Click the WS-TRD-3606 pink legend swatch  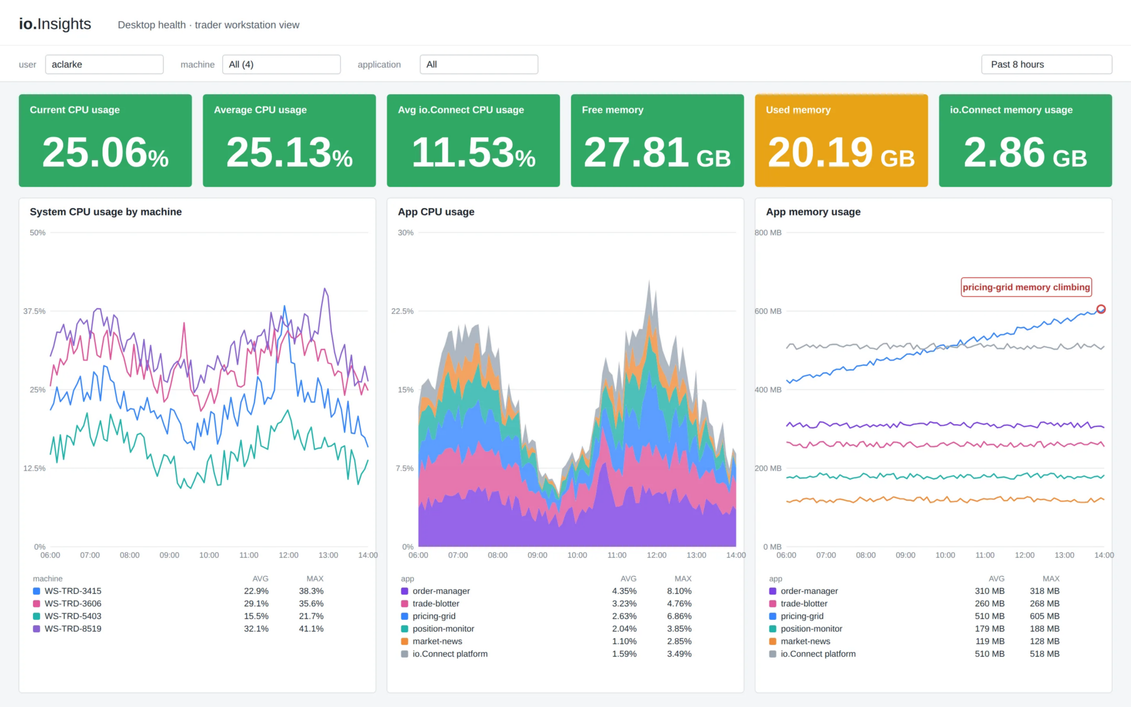coord(37,603)
